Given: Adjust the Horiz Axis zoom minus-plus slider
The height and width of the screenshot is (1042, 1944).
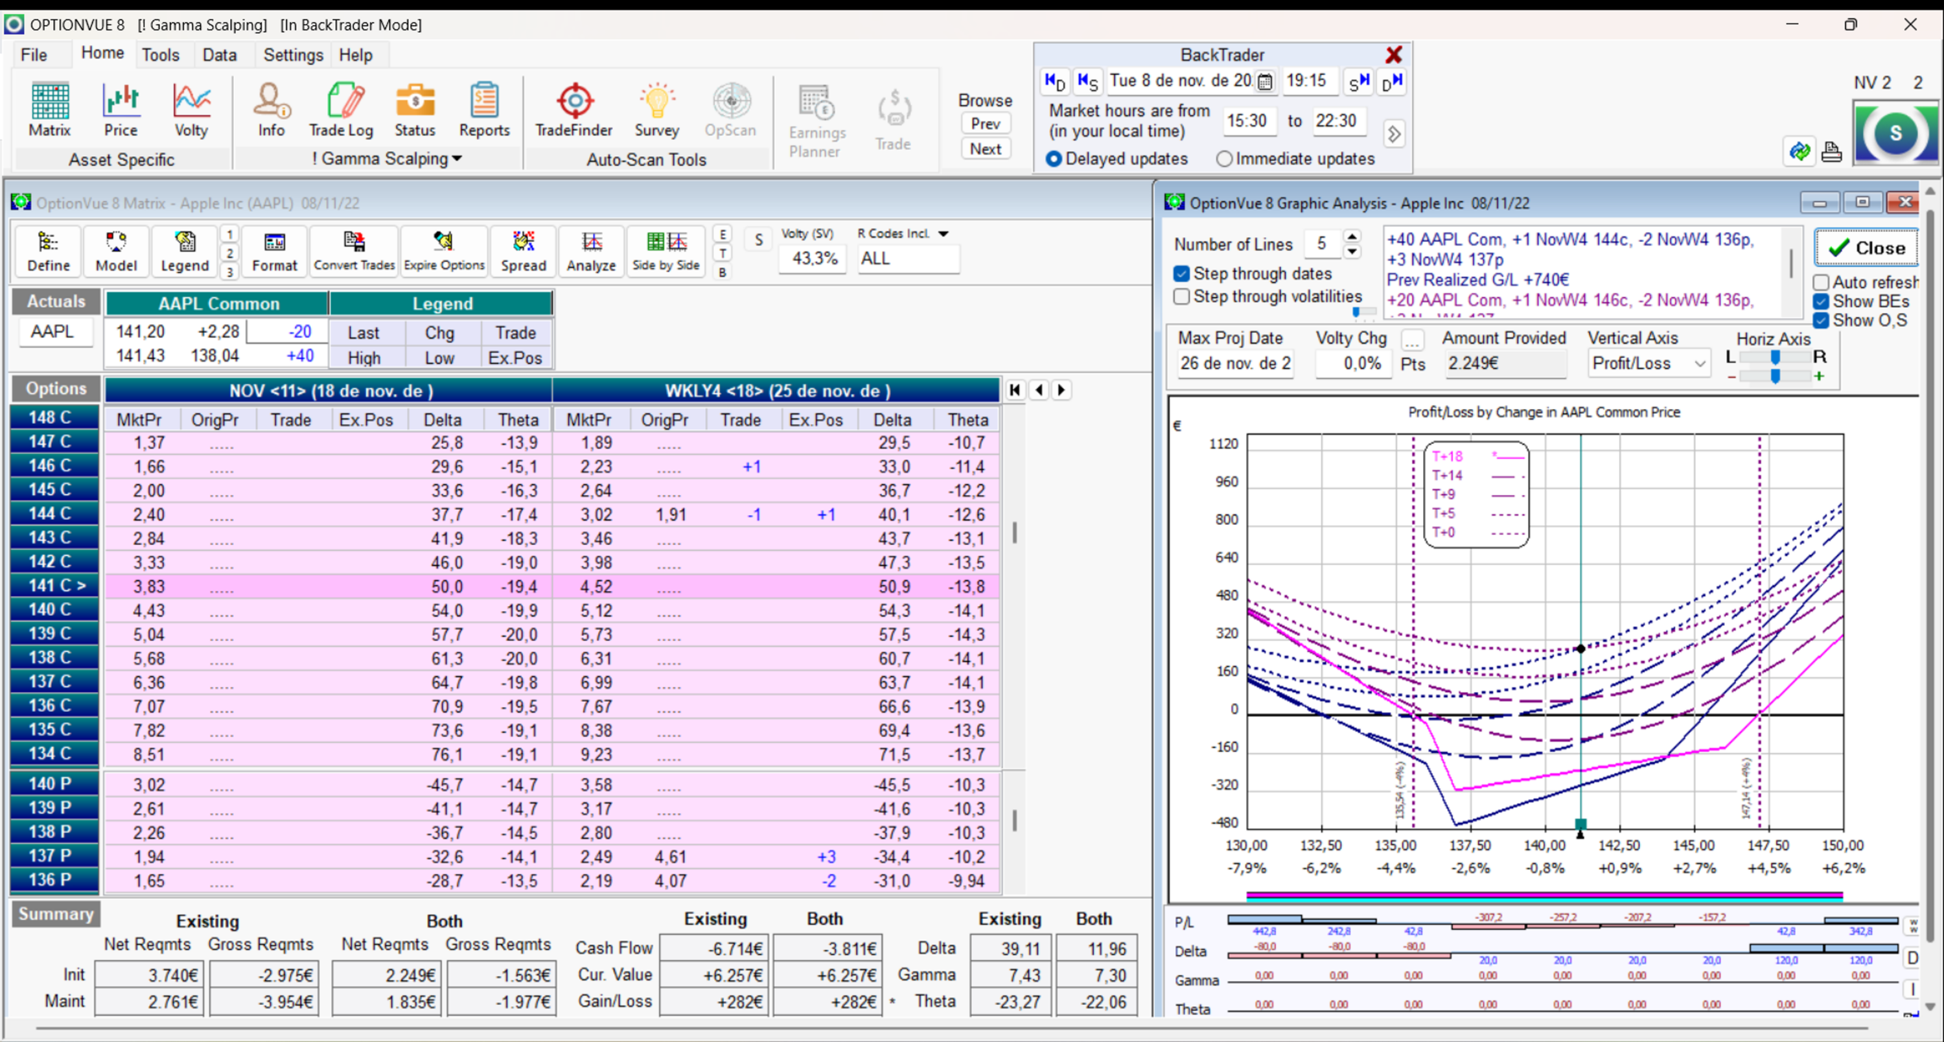Looking at the screenshot, I should tap(1776, 375).
